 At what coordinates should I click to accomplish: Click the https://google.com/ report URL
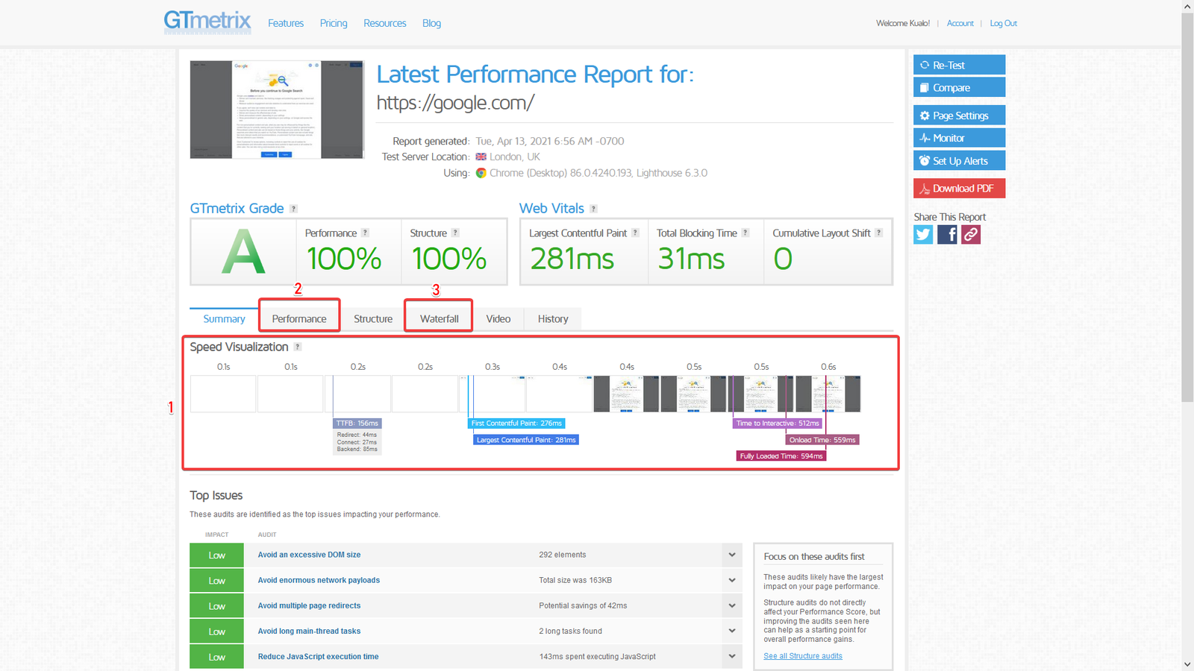[455, 103]
